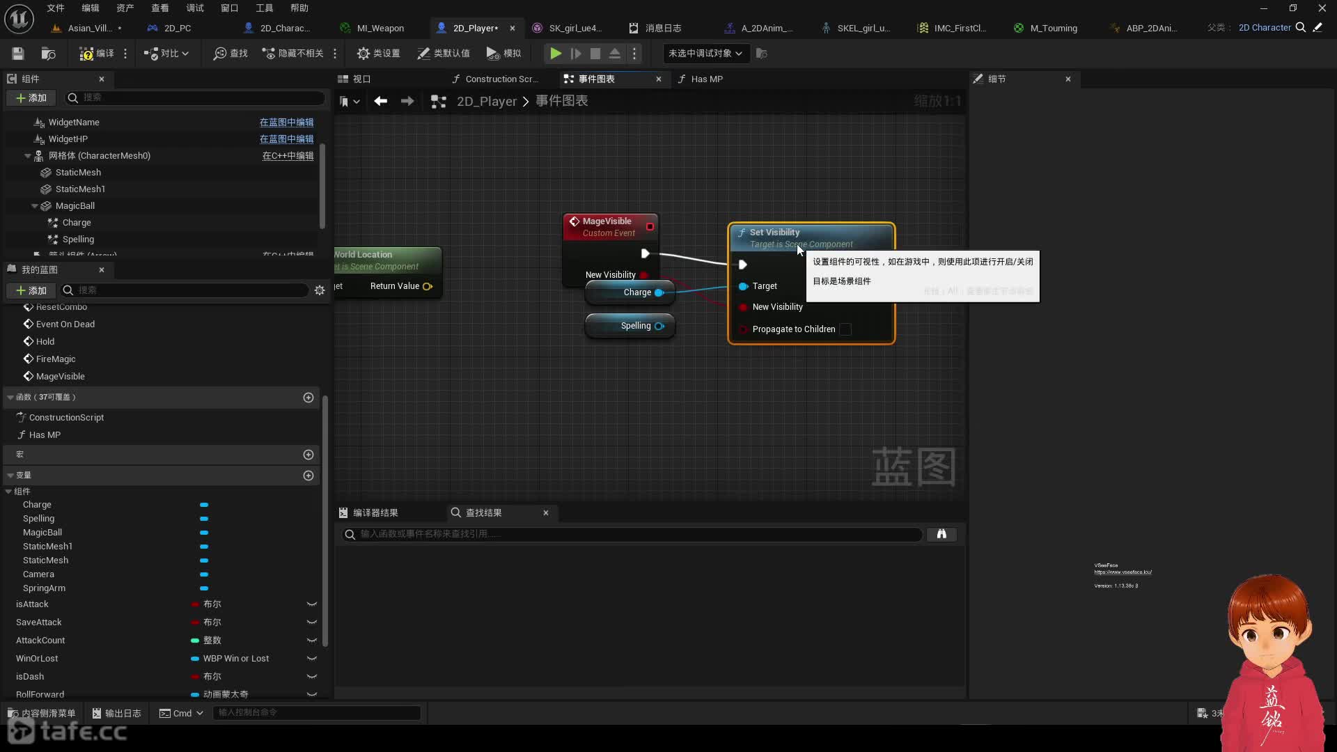1337x752 pixels.
Task: Navigate forward in graph history
Action: [407, 102]
